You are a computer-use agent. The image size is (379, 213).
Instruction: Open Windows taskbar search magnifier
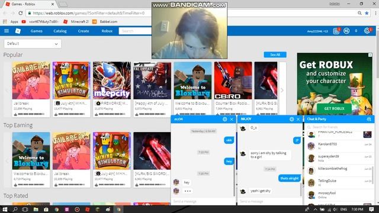coord(15,209)
